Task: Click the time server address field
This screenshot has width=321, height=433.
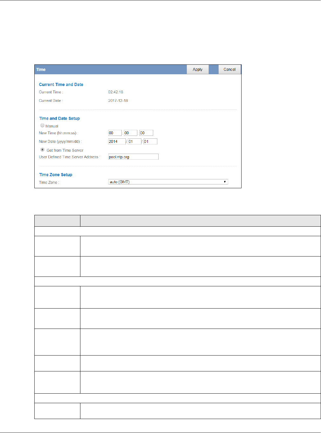Action: tap(133, 157)
